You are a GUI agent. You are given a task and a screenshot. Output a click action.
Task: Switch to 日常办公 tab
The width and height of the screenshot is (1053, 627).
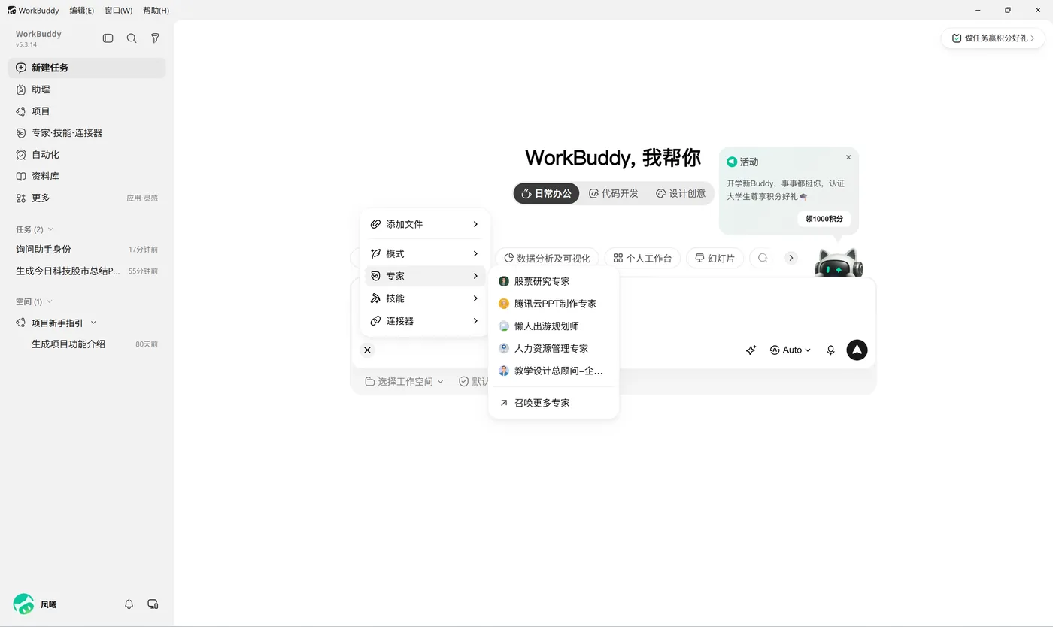pyautogui.click(x=547, y=194)
